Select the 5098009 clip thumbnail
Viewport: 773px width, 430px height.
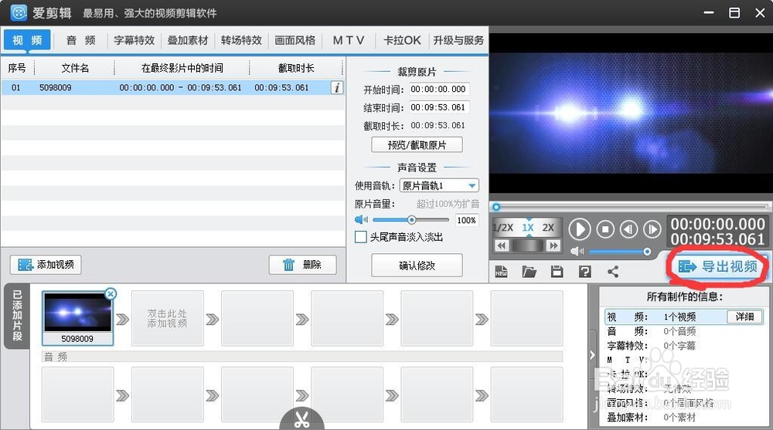click(77, 318)
